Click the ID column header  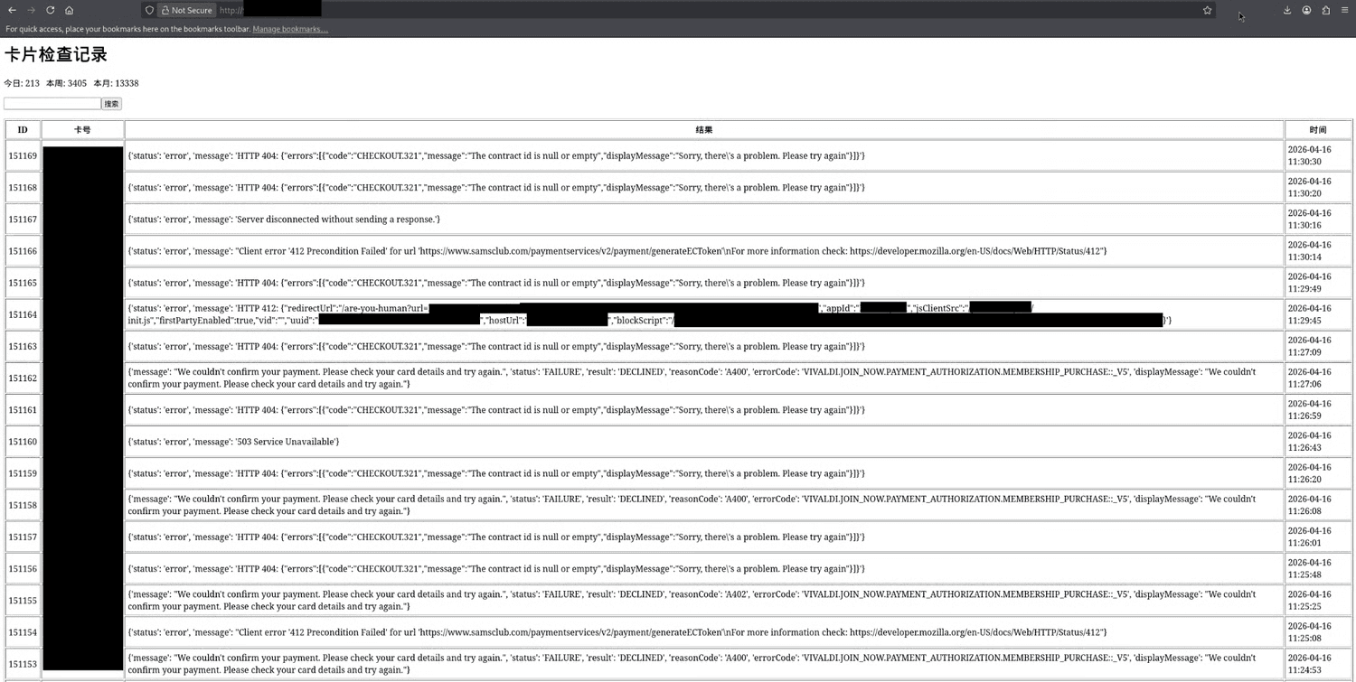(x=23, y=130)
